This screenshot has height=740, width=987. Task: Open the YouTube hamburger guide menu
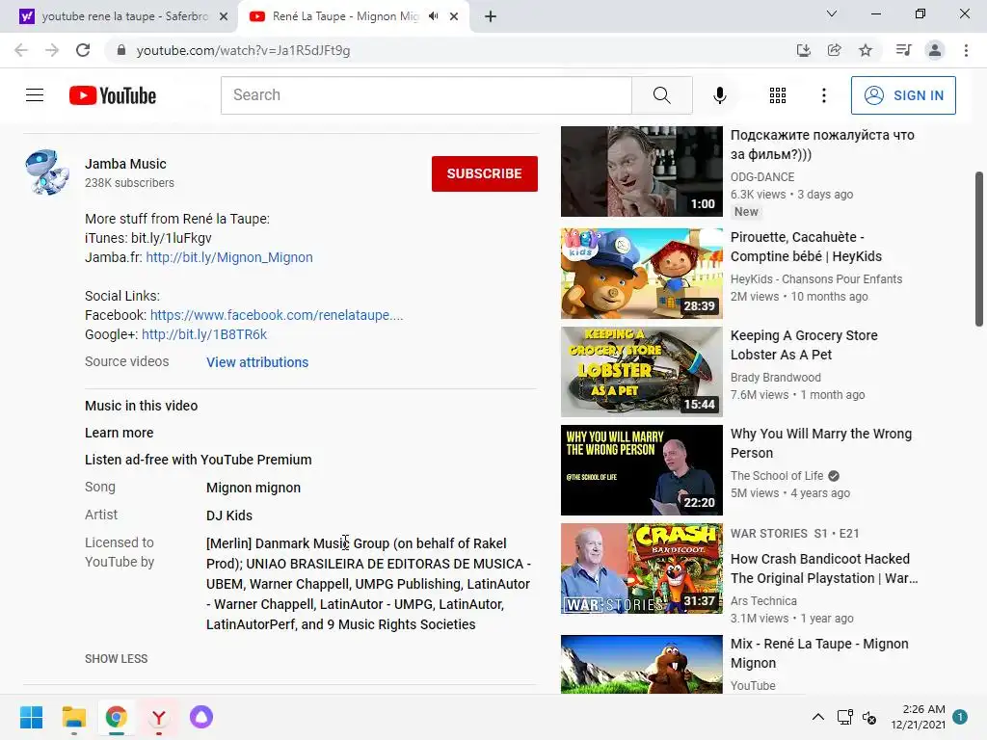point(35,95)
